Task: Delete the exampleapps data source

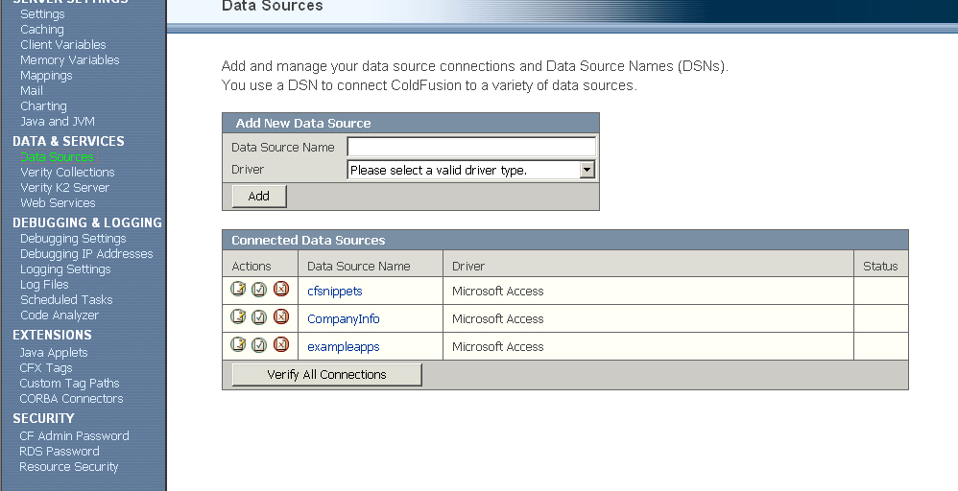Action: [x=281, y=344]
